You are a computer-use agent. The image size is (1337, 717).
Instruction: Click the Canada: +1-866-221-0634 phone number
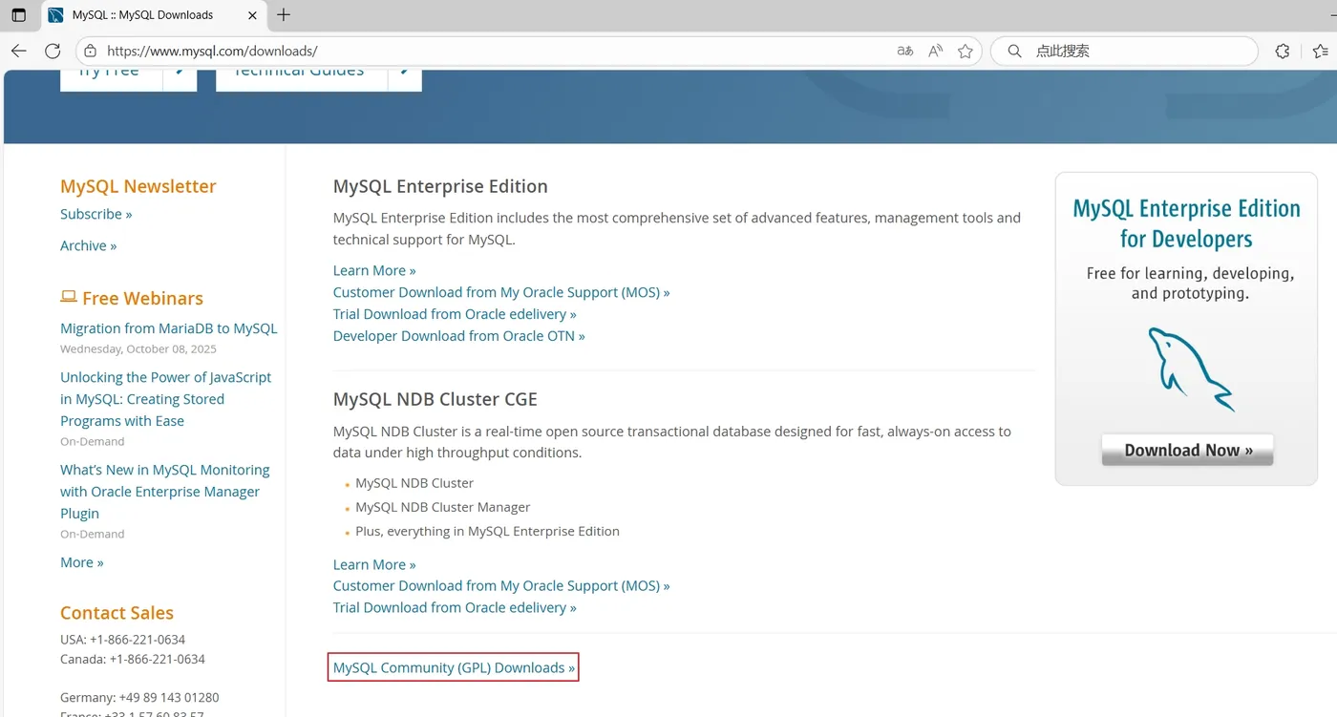pyautogui.click(x=133, y=659)
